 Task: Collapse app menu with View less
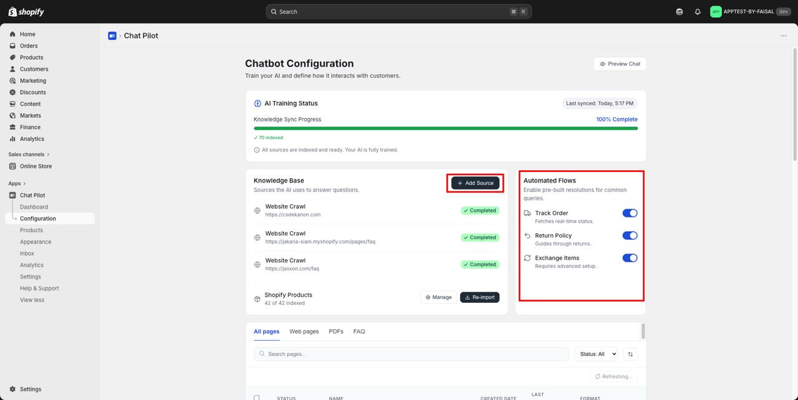[32, 300]
